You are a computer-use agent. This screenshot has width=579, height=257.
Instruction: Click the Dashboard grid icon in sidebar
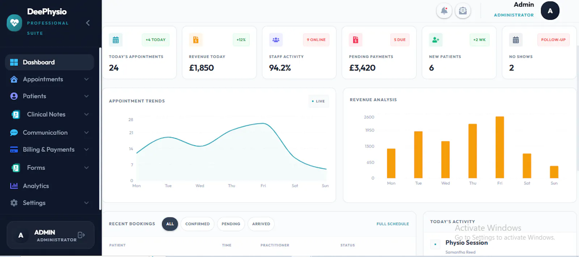14,62
